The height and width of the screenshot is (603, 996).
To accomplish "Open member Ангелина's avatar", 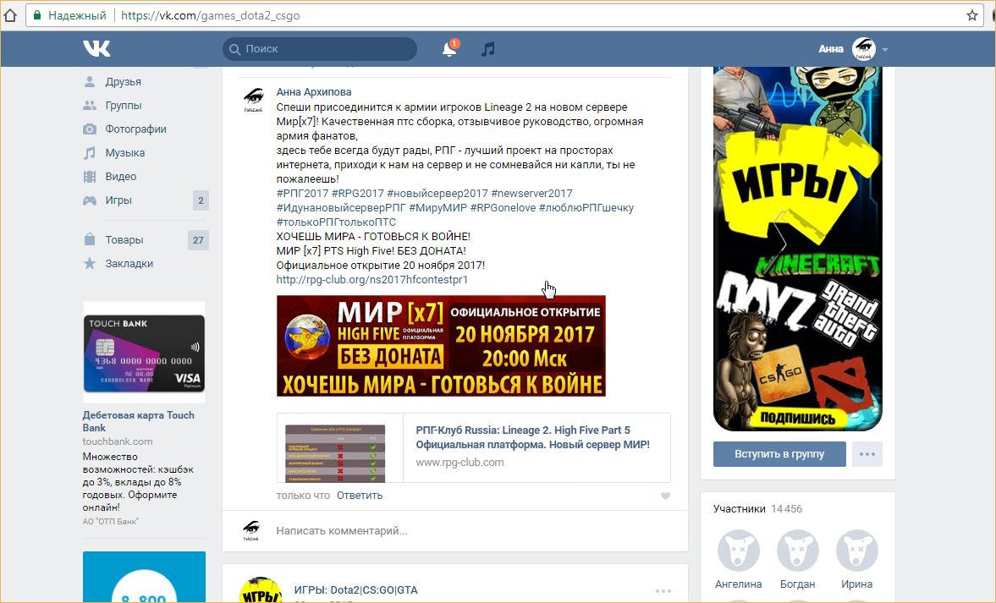I will [x=738, y=551].
